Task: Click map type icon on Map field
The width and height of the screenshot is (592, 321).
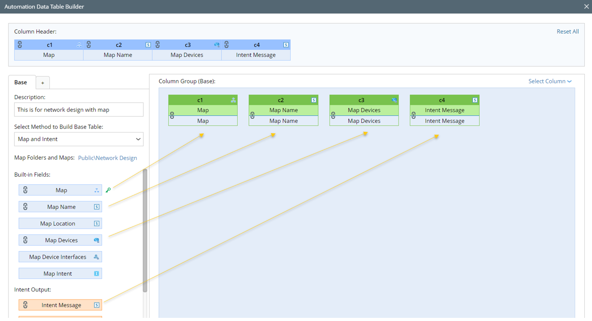Action: tap(97, 190)
